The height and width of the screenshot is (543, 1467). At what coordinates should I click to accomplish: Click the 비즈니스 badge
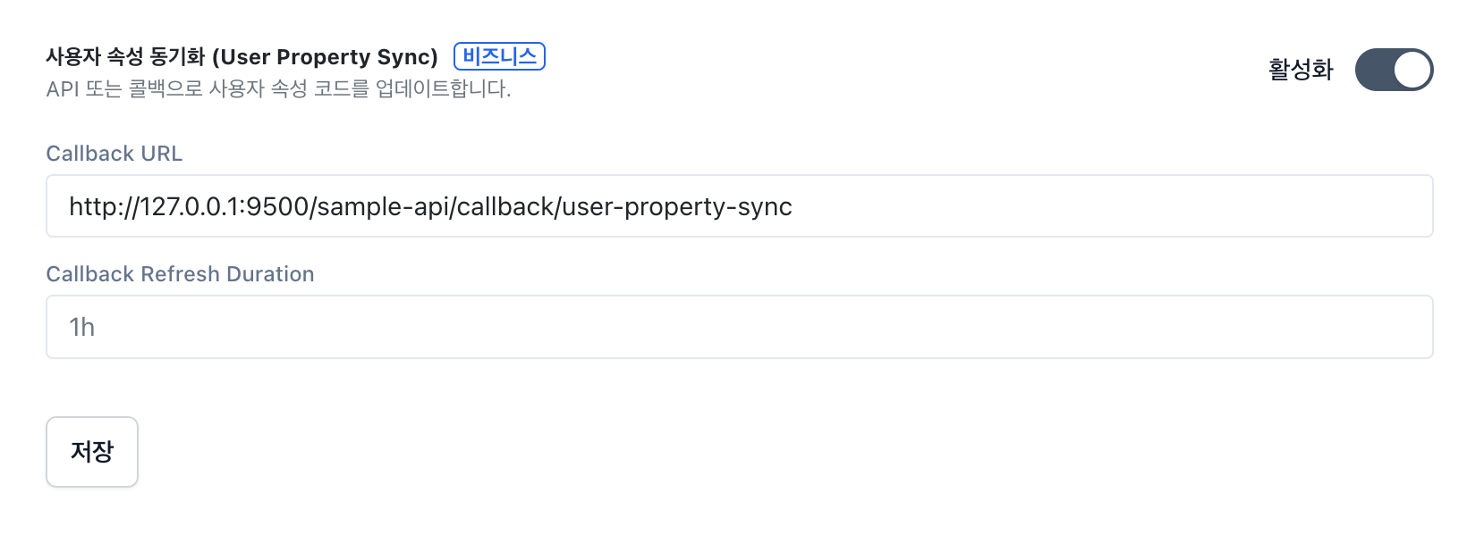[499, 56]
